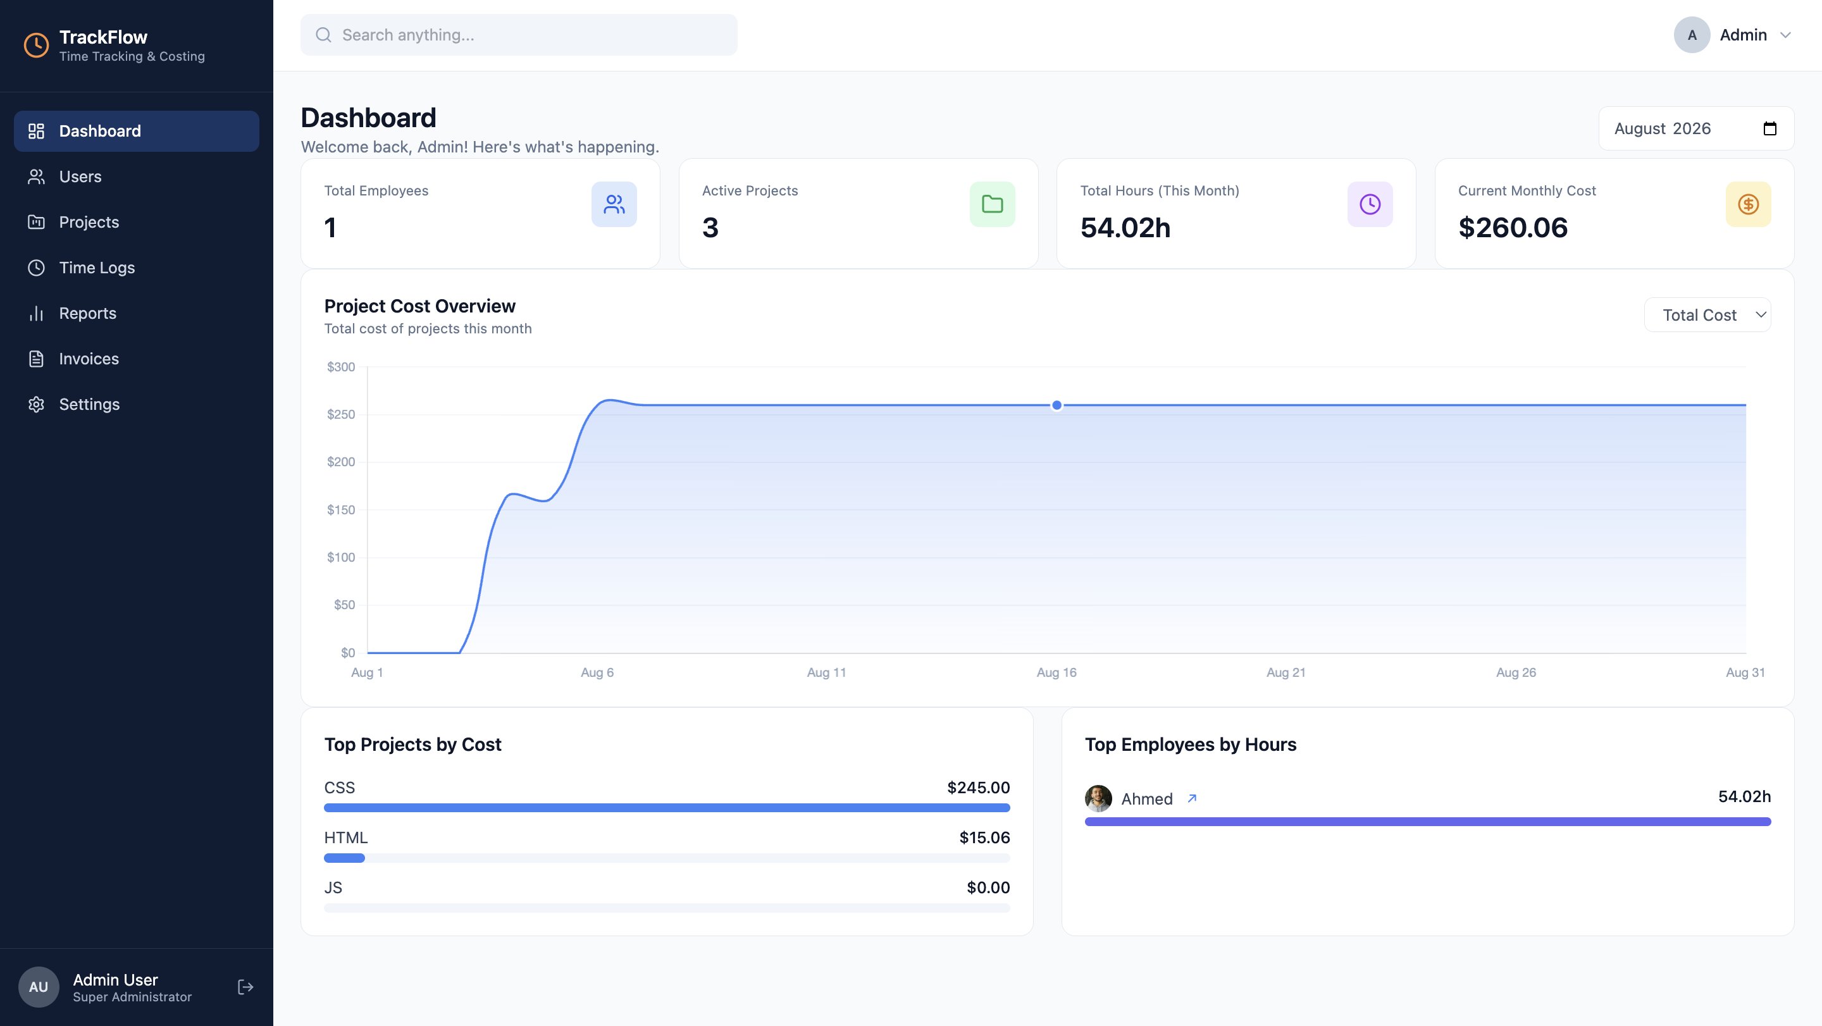Screen dimensions: 1822x1026
Task: Go to Dashboard in the sidebar
Action: click(137, 131)
